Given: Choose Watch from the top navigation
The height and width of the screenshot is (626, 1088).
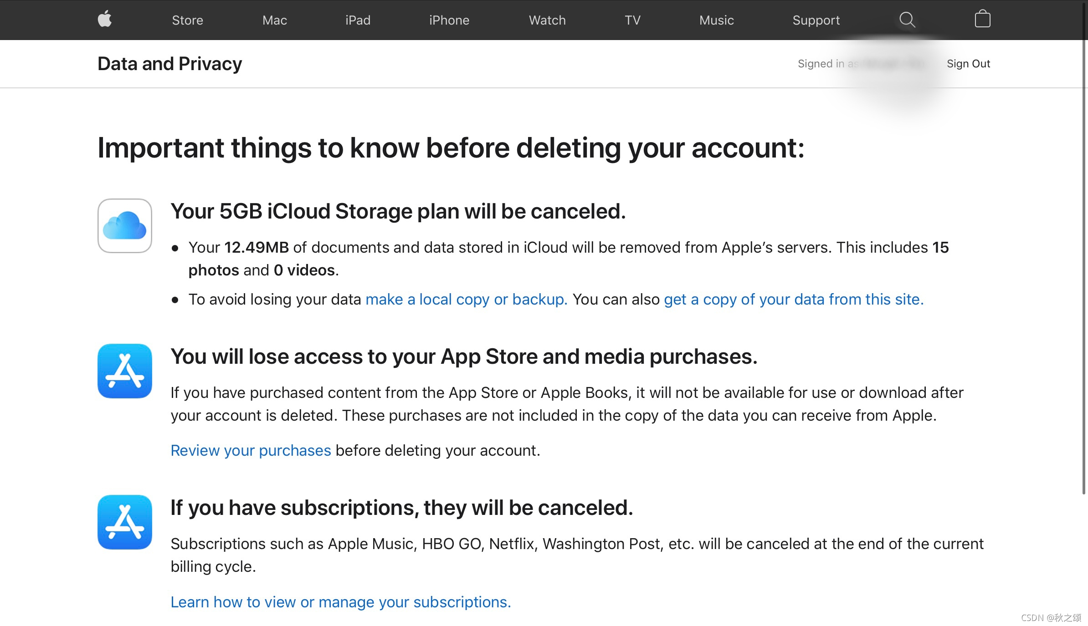Looking at the screenshot, I should 547,20.
